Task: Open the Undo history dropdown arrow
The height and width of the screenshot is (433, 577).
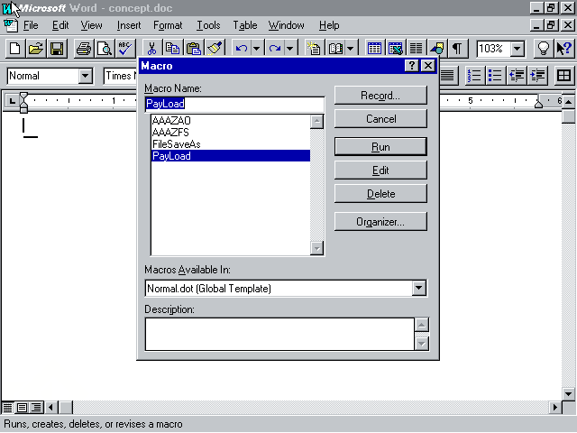Action: click(256, 48)
